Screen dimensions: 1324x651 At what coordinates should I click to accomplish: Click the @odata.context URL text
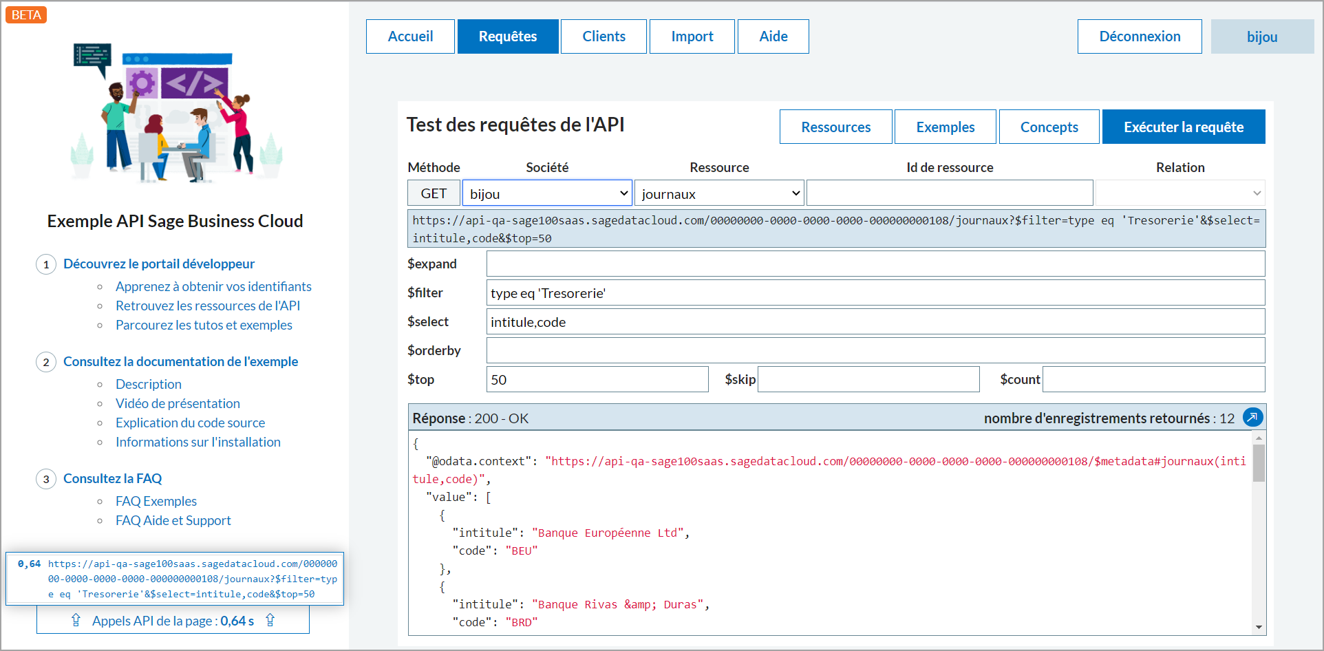pos(829,470)
